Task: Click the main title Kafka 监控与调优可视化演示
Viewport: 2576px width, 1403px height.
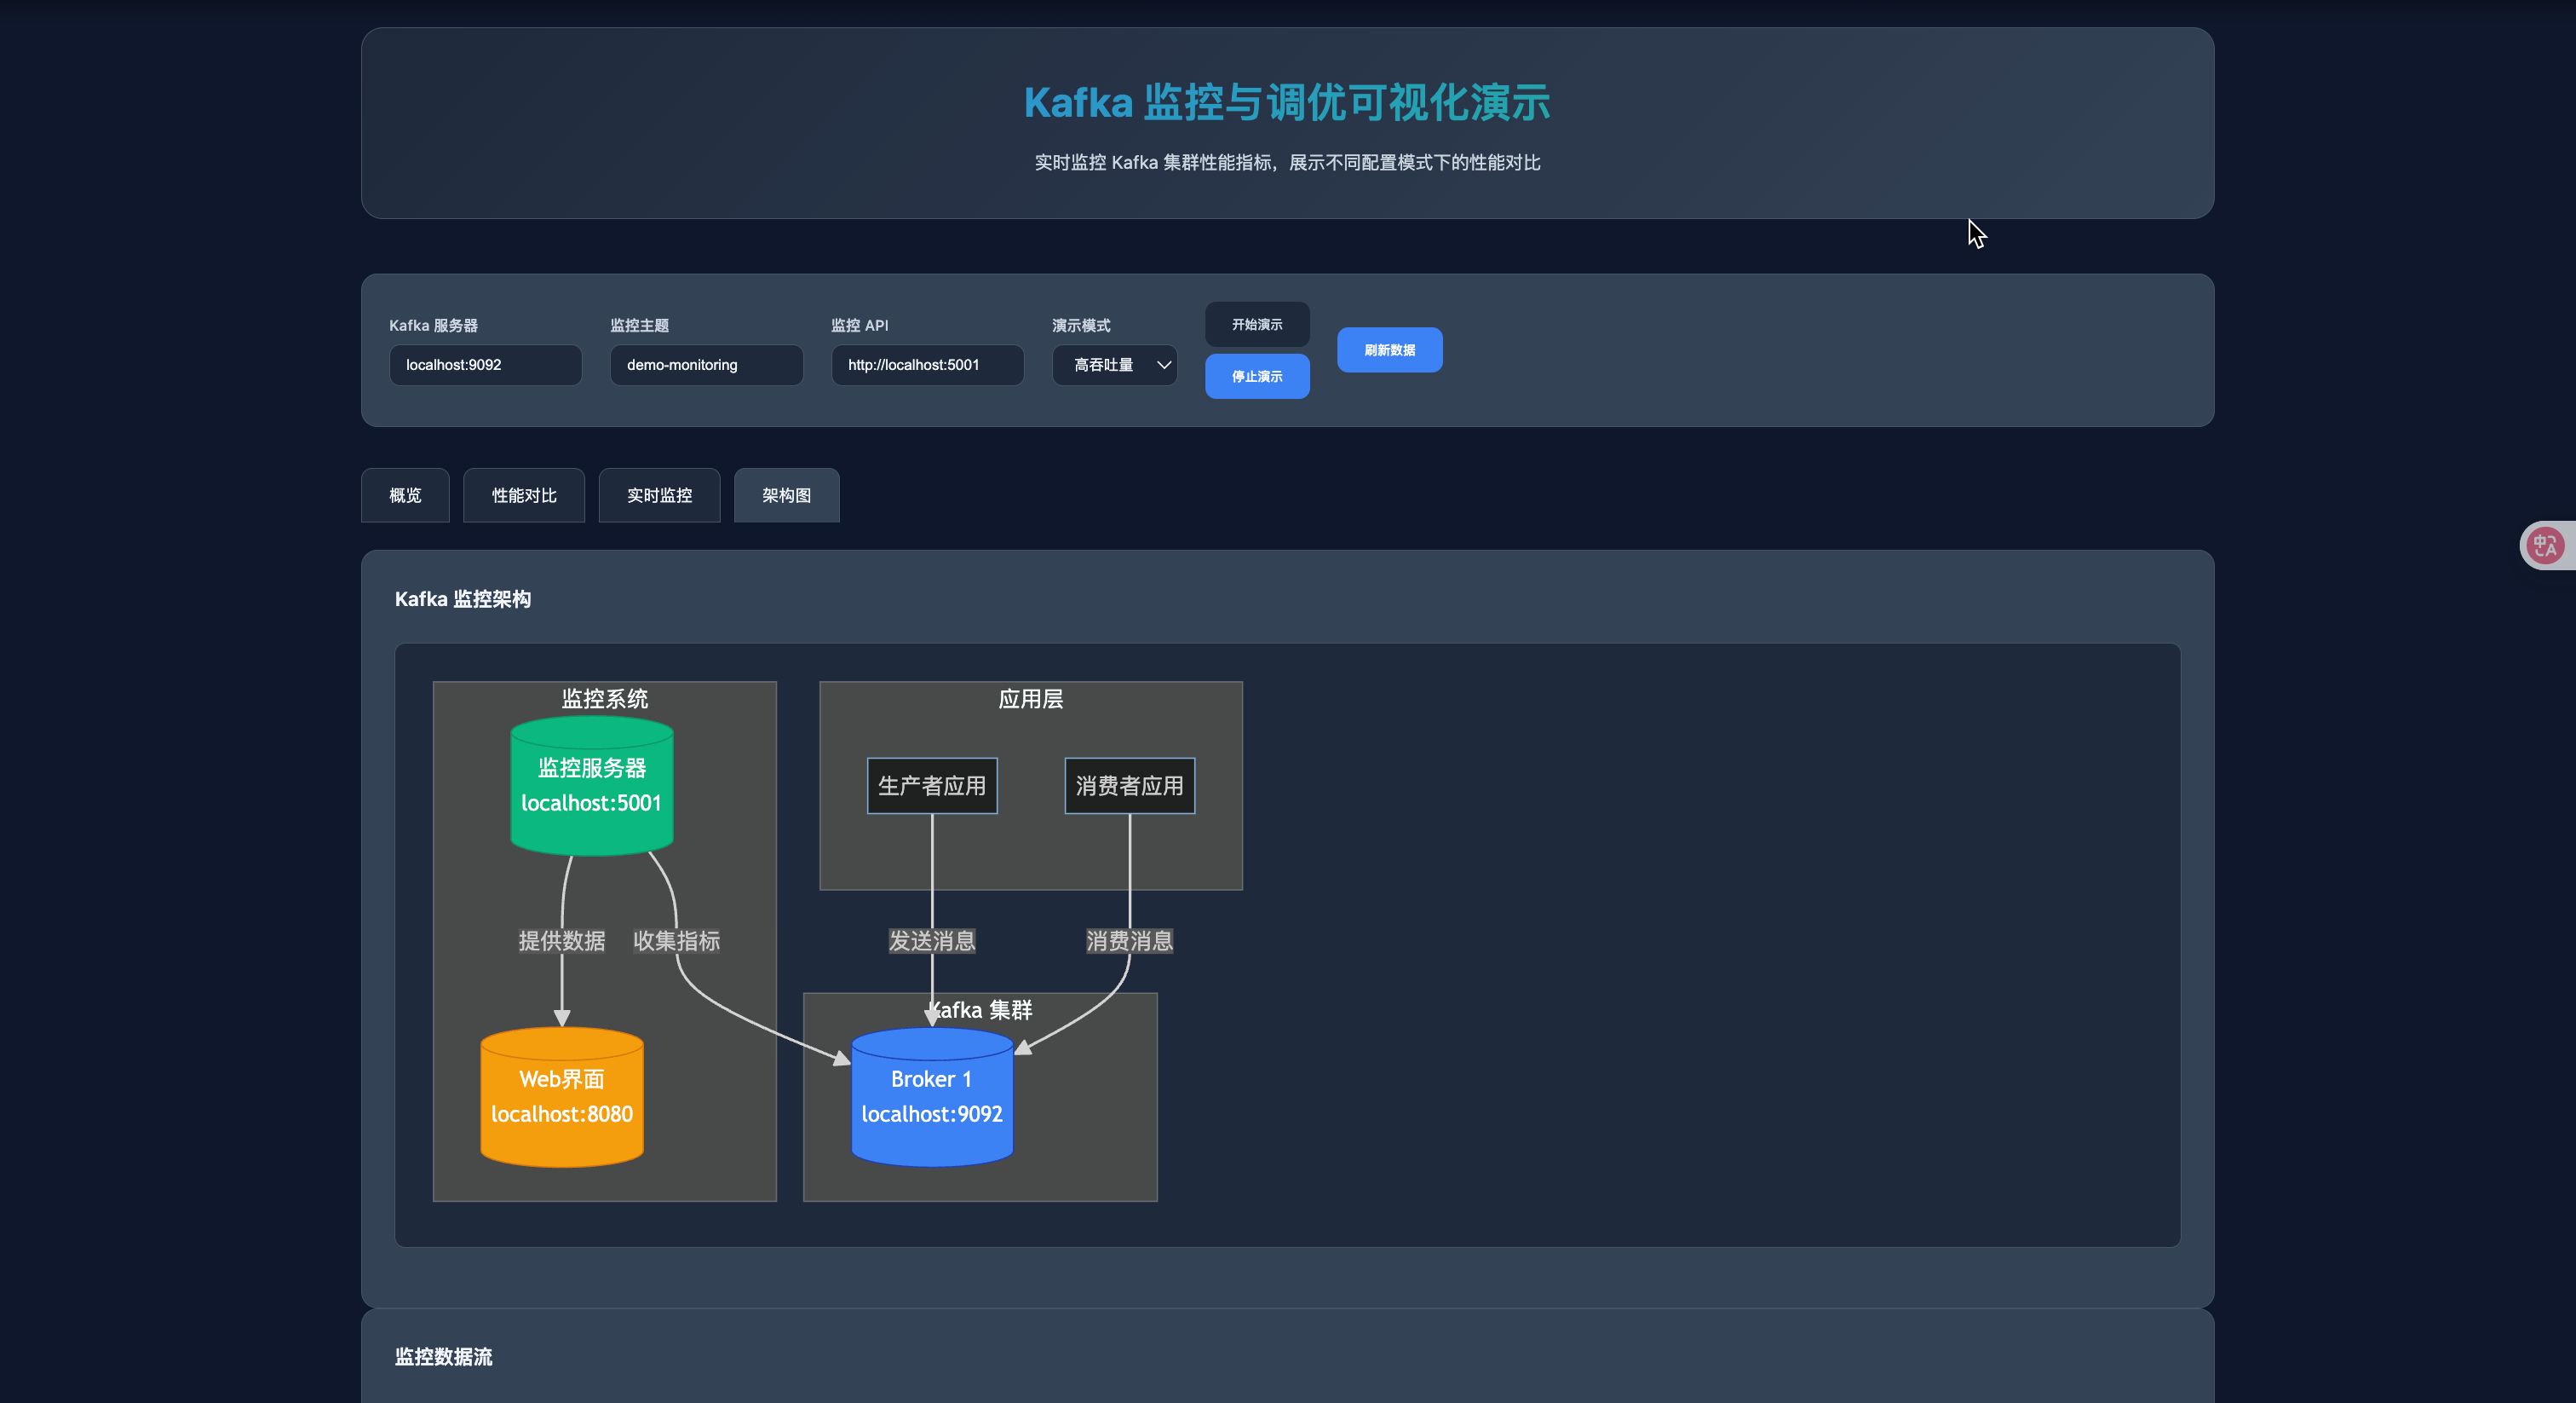Action: tap(1287, 102)
